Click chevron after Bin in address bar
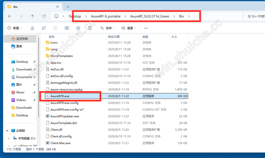Image resolution: width=265 pixels, height=158 pixels. [x=189, y=16]
